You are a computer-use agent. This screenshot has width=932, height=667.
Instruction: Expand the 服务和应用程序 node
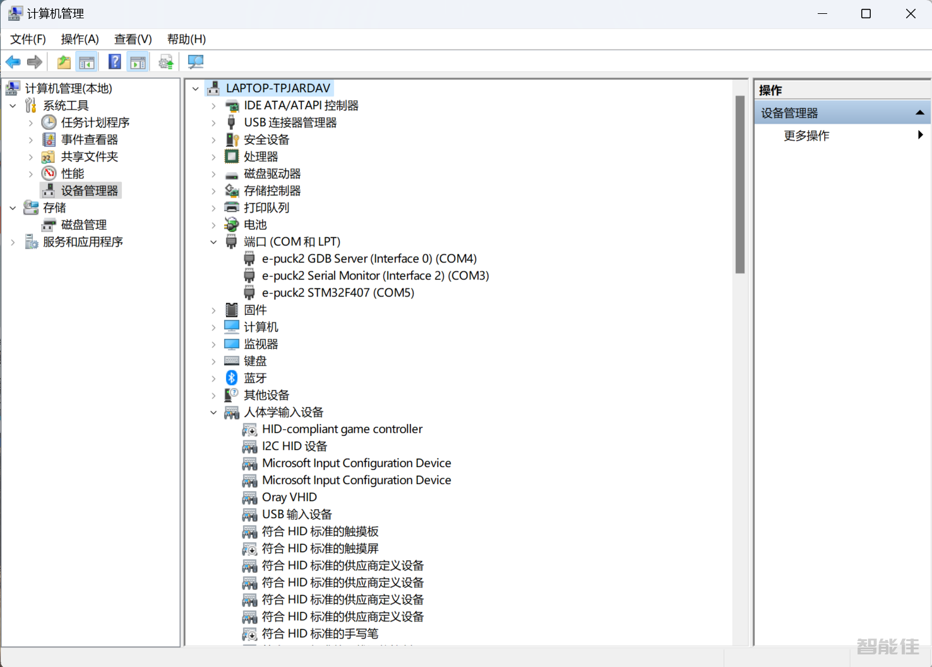(13, 242)
